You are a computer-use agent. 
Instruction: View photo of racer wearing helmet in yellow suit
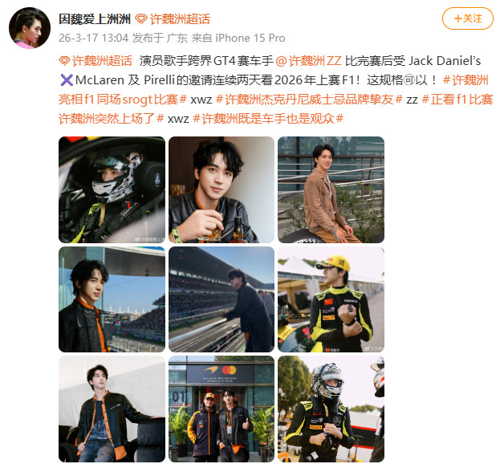[x=331, y=409]
